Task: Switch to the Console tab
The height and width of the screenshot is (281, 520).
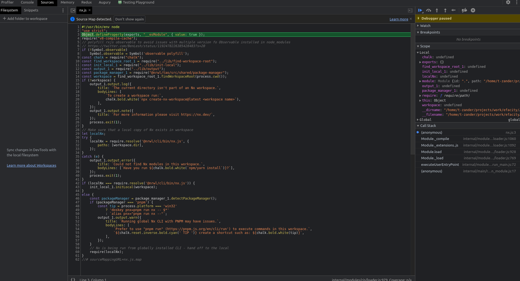Action: pyautogui.click(x=27, y=2)
